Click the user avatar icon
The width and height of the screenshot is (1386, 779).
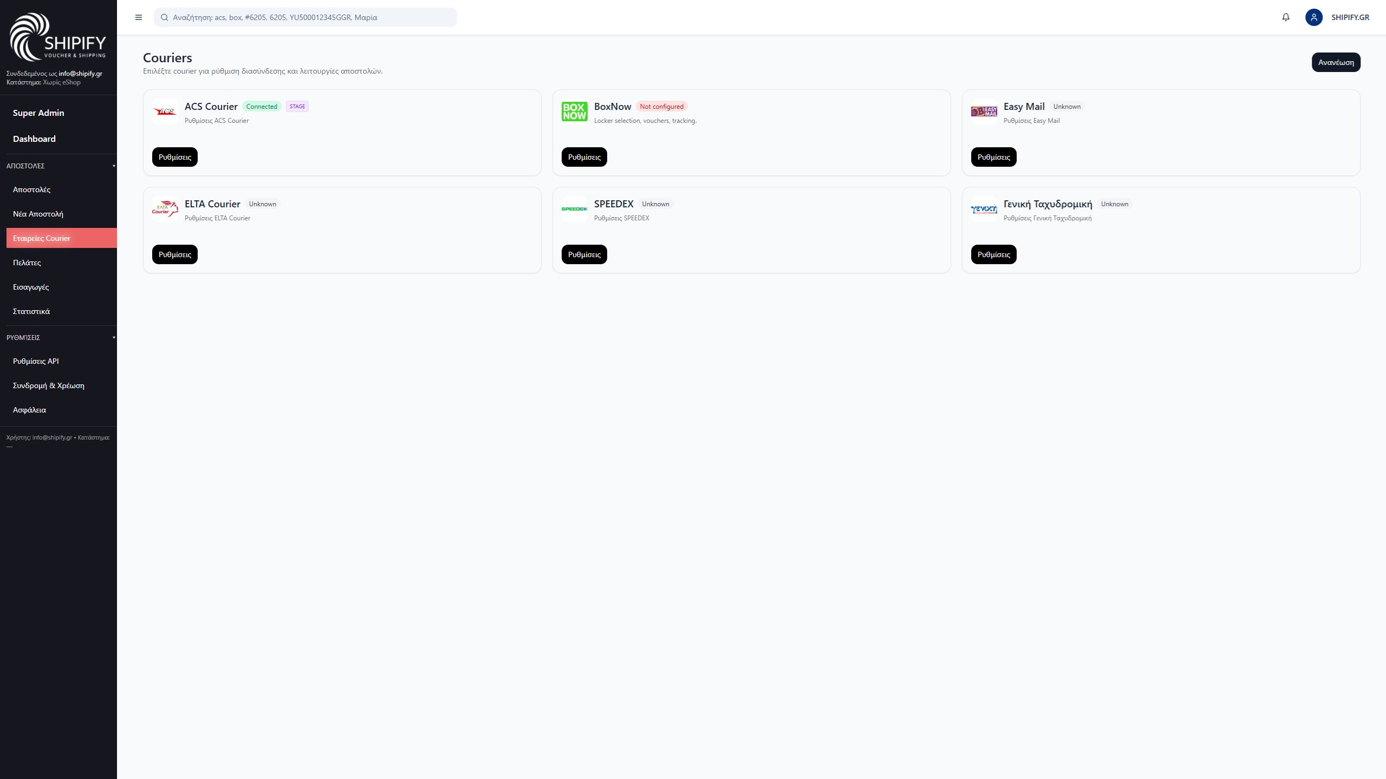click(x=1313, y=17)
